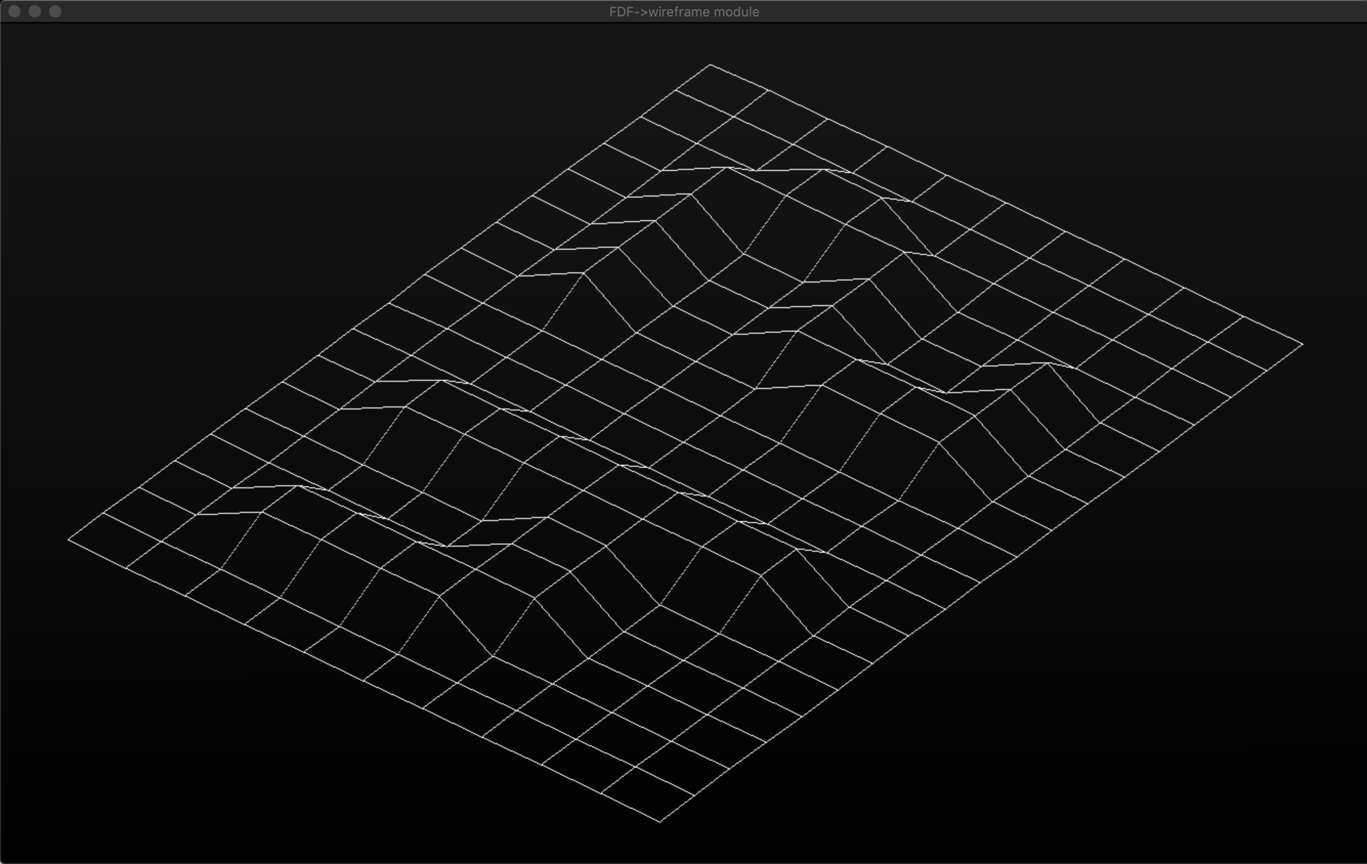Click the 'FDF->wireframe module' window title
The height and width of the screenshot is (864, 1367).
[x=683, y=12]
